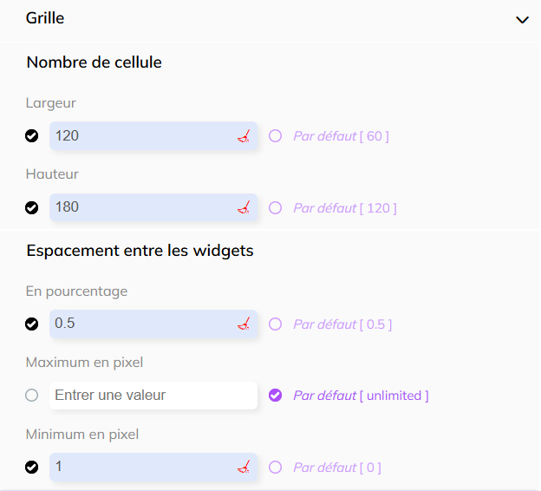Clear the Hauteur value with broom icon
Image resolution: width=541 pixels, height=491 pixels.
244,207
